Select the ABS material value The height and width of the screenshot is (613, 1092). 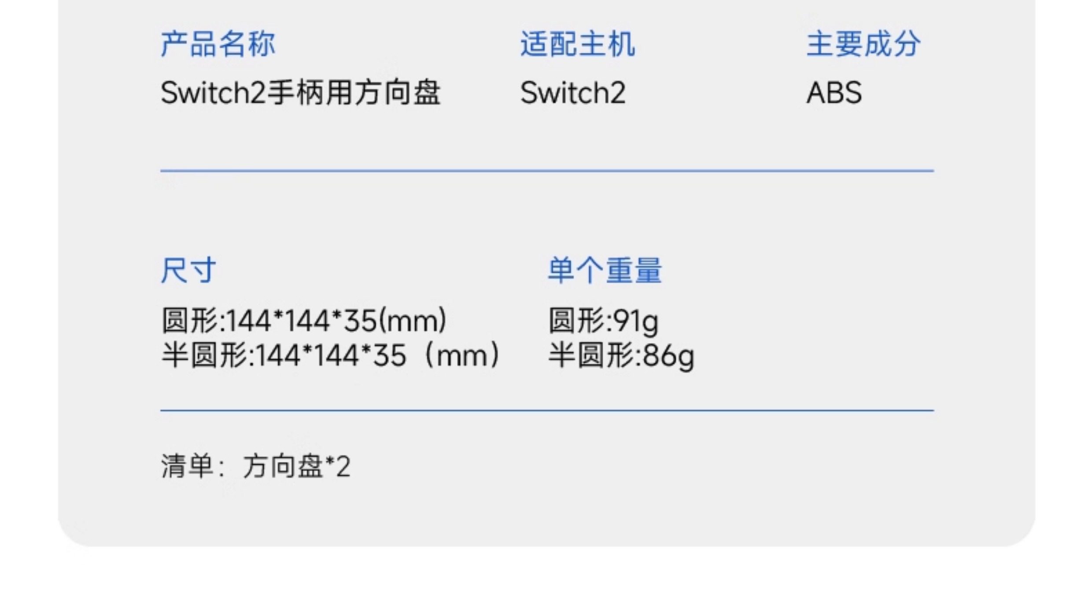834,93
